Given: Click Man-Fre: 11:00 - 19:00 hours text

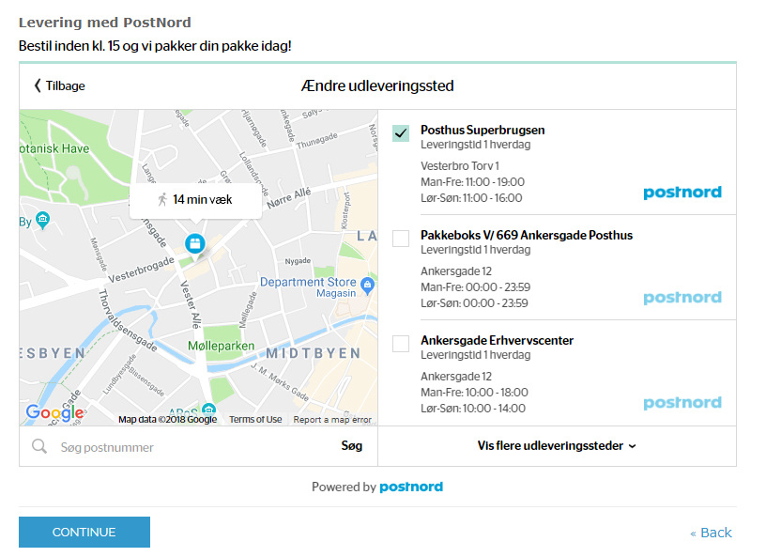Looking at the screenshot, I should coord(472,182).
